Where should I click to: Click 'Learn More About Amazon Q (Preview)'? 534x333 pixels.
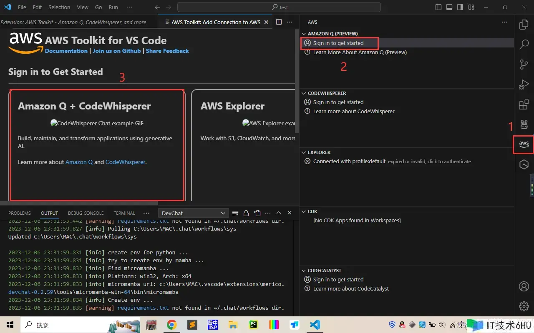click(407, 52)
